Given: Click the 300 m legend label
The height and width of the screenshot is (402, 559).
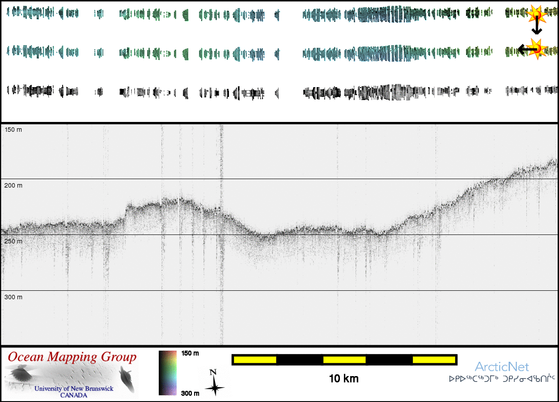Looking at the screenshot, I should 189,393.
